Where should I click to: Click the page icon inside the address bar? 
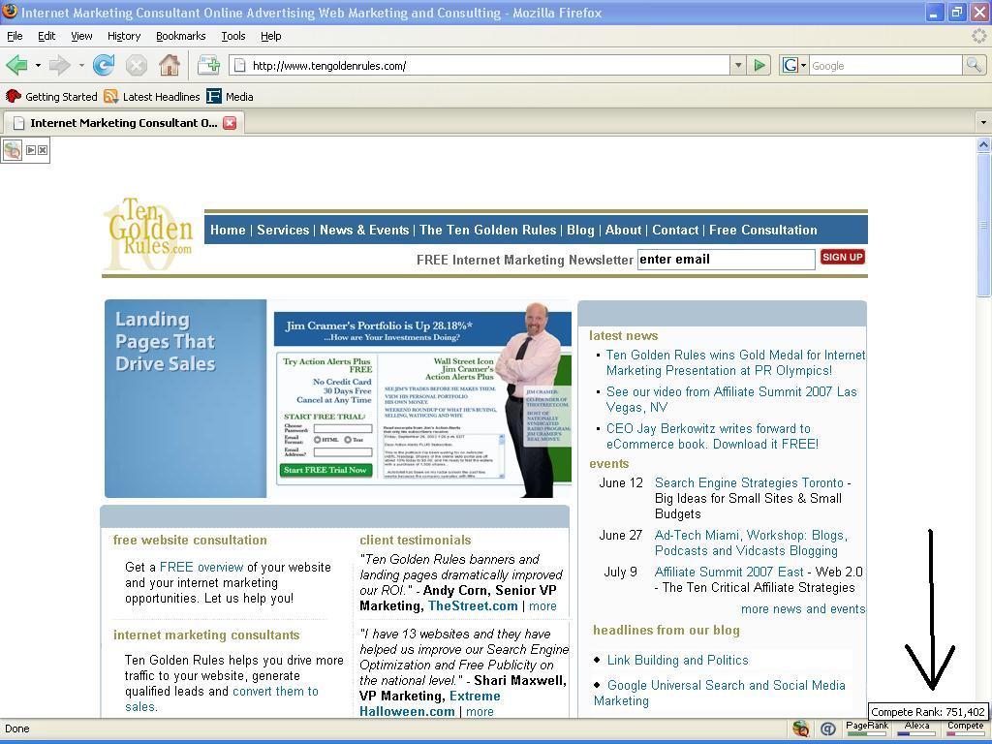pos(238,65)
